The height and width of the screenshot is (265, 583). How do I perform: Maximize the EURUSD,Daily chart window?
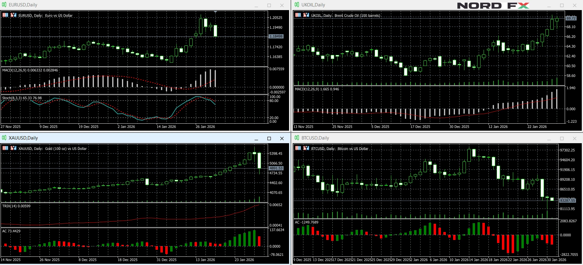click(x=269, y=5)
